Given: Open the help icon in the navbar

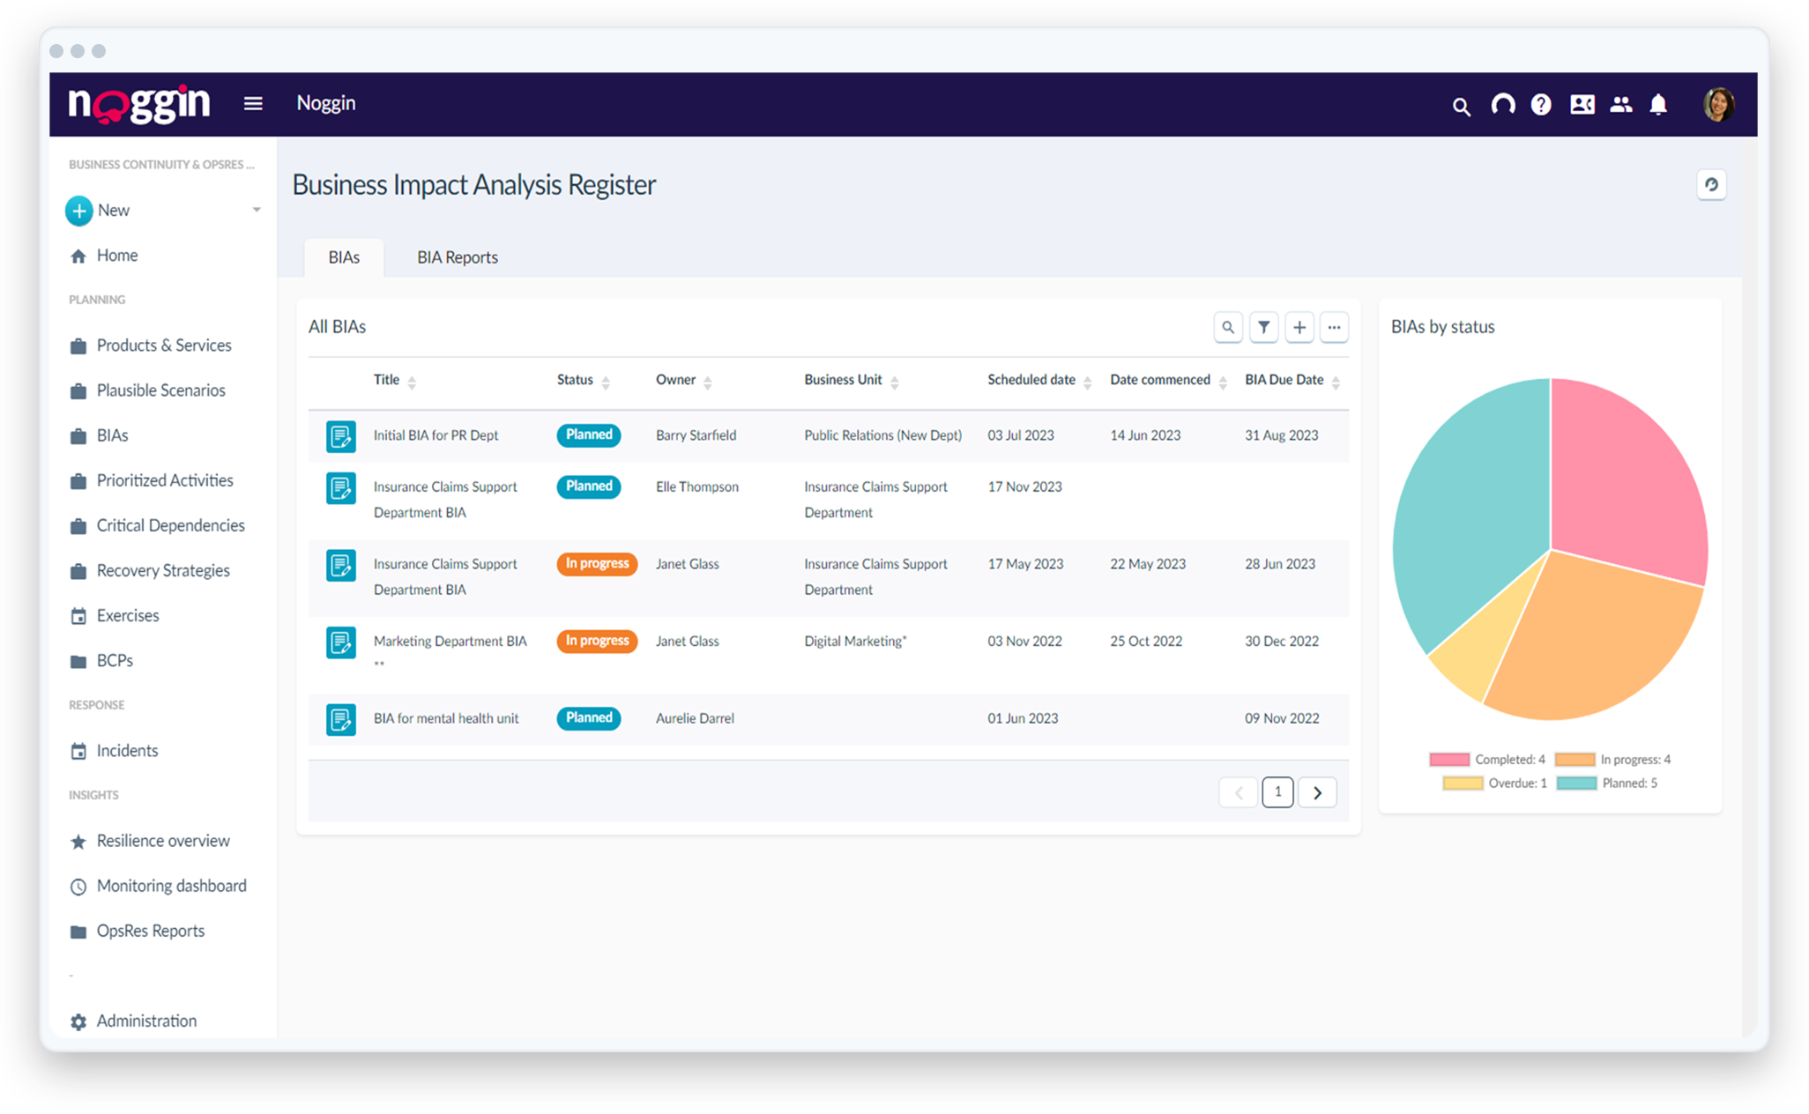Looking at the screenshot, I should click(1541, 104).
